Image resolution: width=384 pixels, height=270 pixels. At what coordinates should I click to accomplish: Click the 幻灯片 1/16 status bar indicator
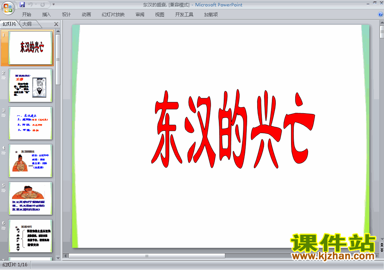coord(15,265)
